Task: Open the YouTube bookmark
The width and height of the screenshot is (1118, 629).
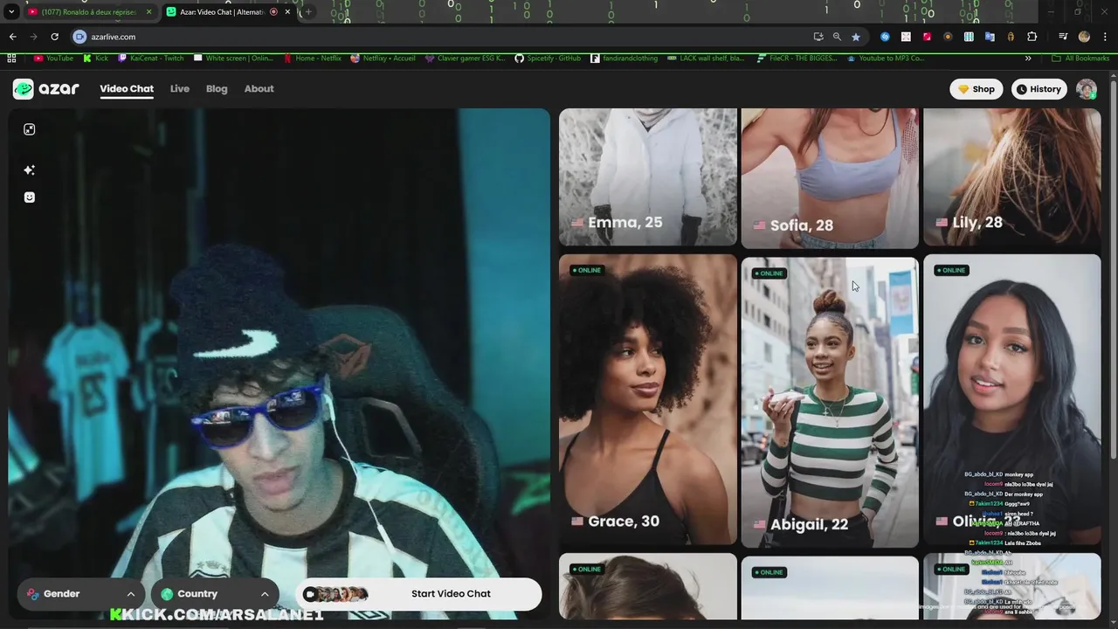Action: pos(53,59)
